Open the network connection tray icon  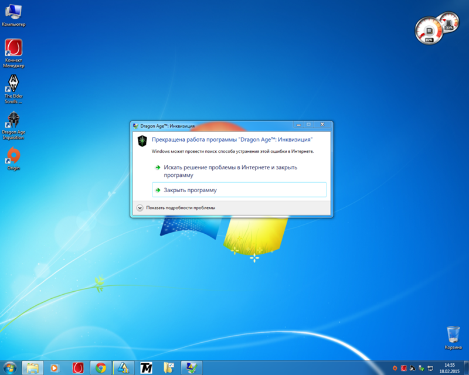click(430, 368)
